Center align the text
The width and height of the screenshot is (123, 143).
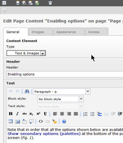coord(62,114)
